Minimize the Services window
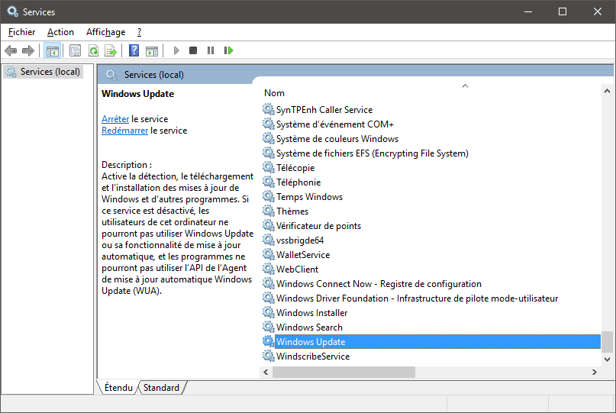Viewport: 616px width, 413px height. tap(528, 11)
